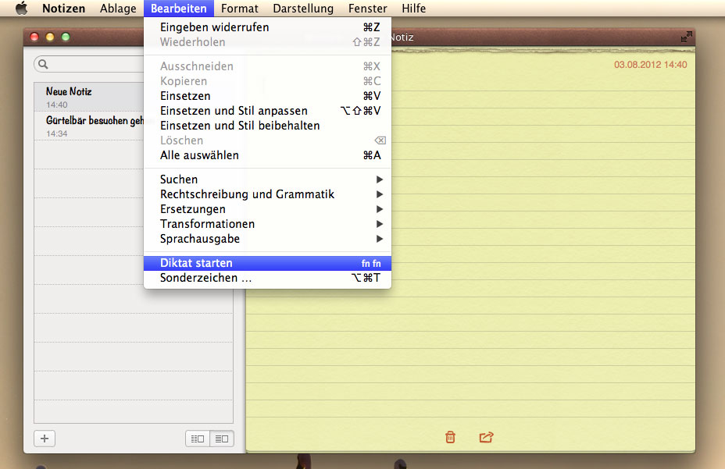Expand the Ersetzungen submenu
Viewport: 725px width, 469px height.
[x=267, y=209]
